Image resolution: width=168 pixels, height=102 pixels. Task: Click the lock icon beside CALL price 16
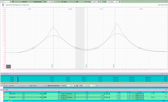pos(109,94)
